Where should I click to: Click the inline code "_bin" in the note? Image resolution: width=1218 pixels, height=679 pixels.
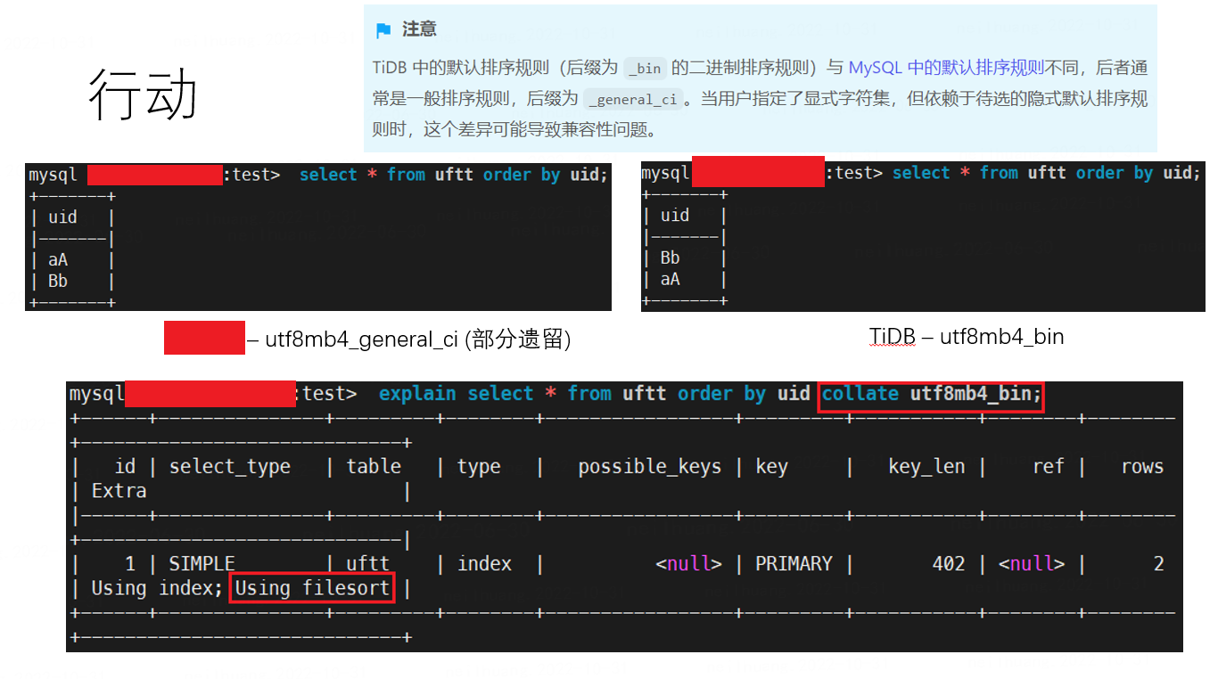click(645, 69)
